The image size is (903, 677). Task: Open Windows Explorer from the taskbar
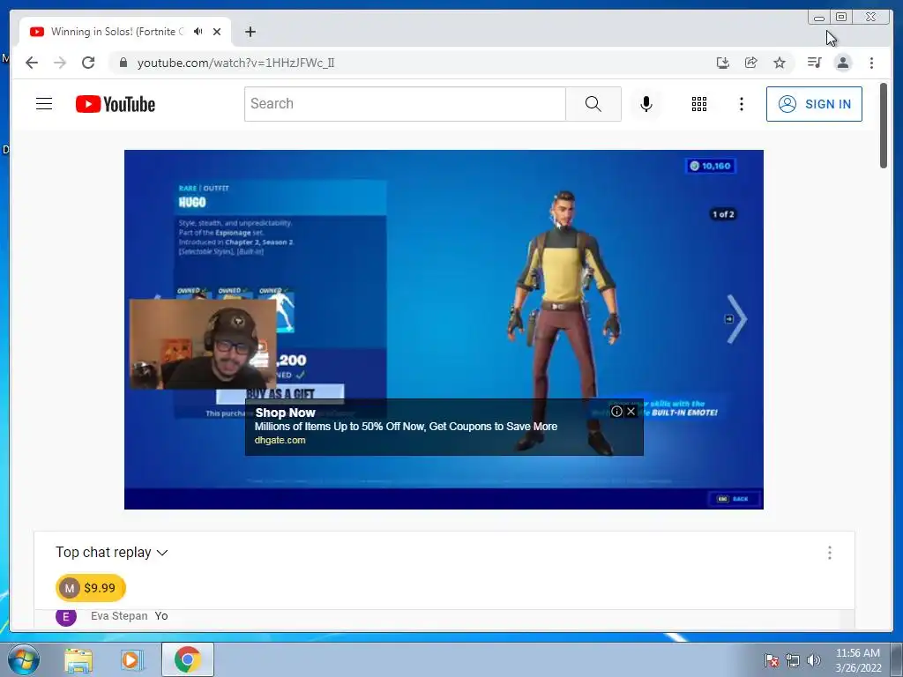(x=78, y=659)
